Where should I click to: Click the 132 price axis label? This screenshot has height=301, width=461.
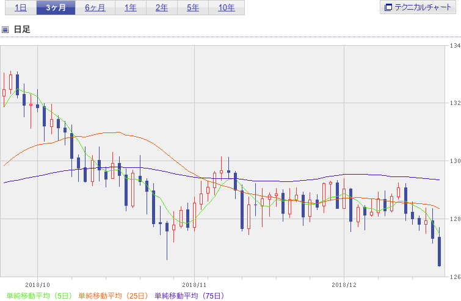pyautogui.click(x=455, y=103)
